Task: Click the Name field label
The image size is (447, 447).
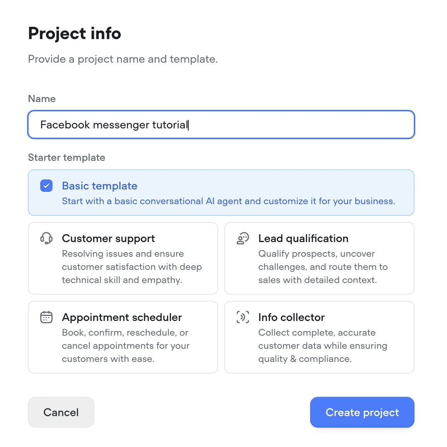Action: [42, 99]
